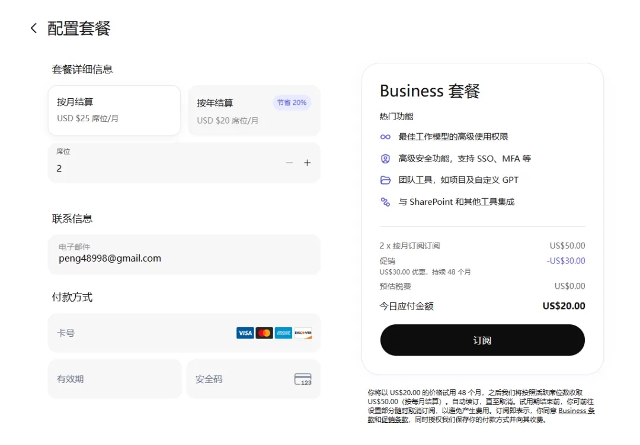Select the 按年结算 annual billing option
640x445 pixels.
coord(254,111)
